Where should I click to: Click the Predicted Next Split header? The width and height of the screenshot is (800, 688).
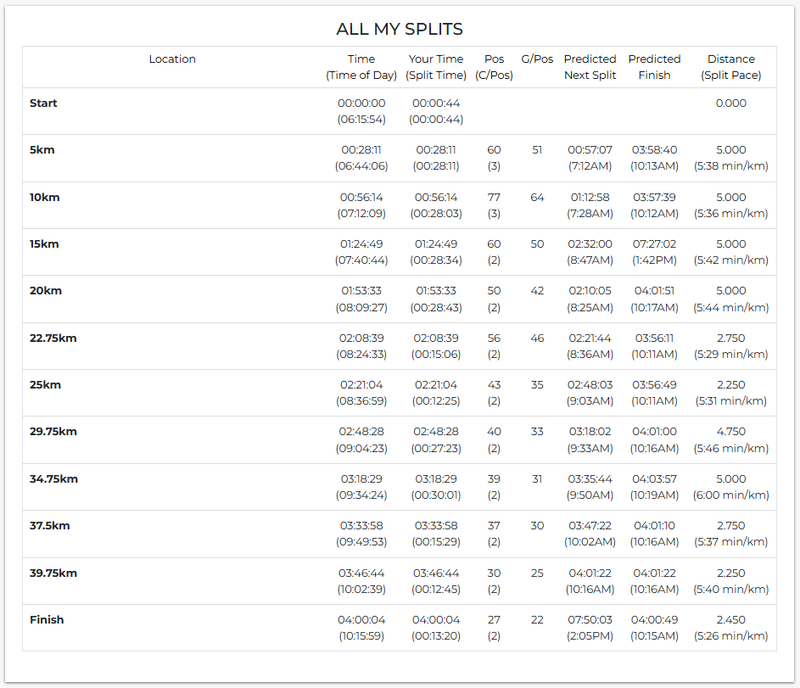pos(590,67)
